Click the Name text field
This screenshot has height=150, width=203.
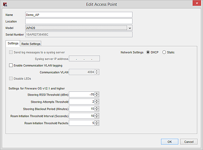(x=79, y=14)
